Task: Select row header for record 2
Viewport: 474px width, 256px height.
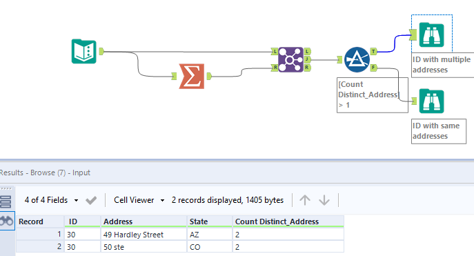Action: [40, 247]
